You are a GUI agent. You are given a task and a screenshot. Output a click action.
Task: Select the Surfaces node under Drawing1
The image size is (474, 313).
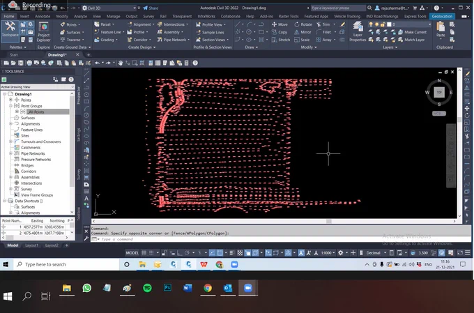[28, 118]
